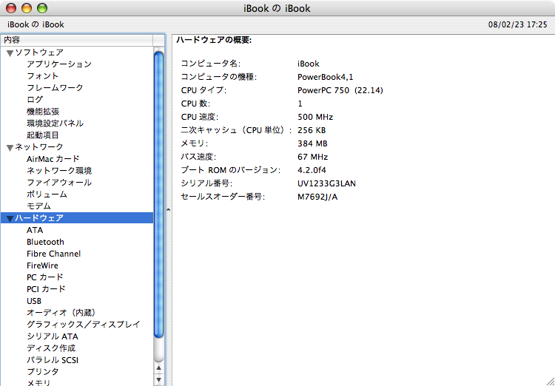Screen dimensions: 555x386
Task: Select ネットワーク category row
Action: [x=77, y=147]
